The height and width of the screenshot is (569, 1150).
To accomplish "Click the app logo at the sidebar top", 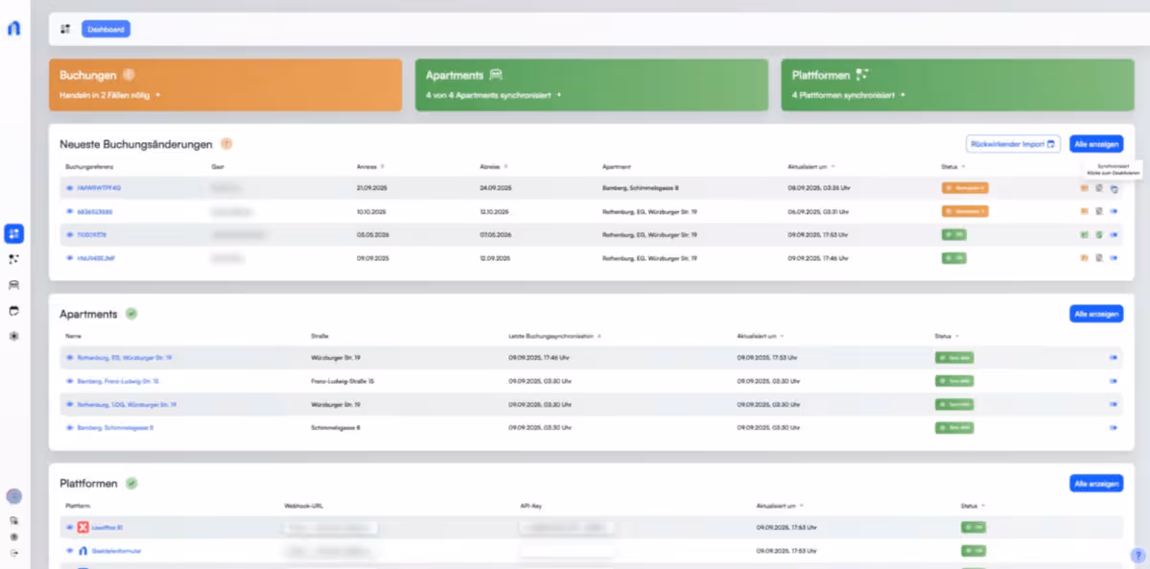I will 14,28.
